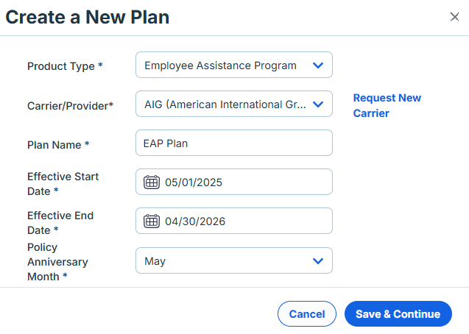
Task: Click the Plan Name label
Action: (x=58, y=145)
